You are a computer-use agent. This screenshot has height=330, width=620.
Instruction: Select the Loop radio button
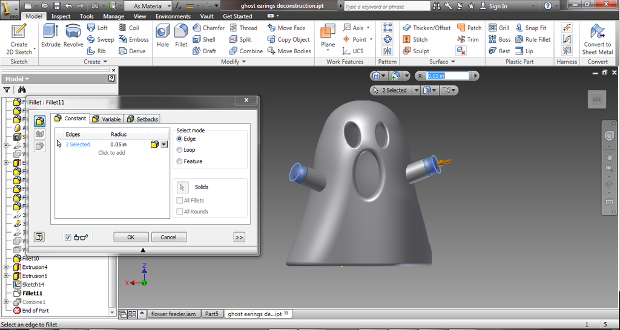click(x=179, y=150)
